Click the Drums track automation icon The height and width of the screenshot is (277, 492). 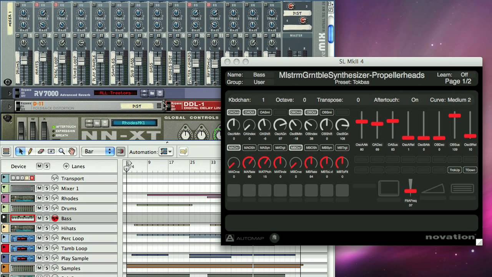(55, 209)
